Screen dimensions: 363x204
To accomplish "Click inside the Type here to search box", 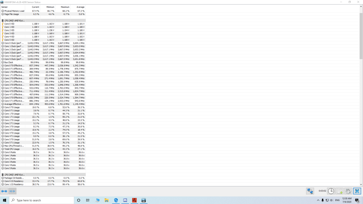I will pyautogui.click(x=42, y=200).
